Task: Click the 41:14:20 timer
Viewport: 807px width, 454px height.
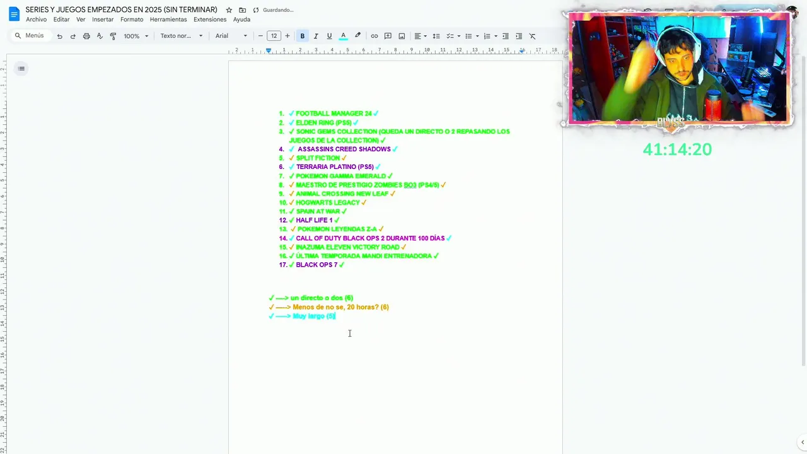Action: (x=677, y=149)
